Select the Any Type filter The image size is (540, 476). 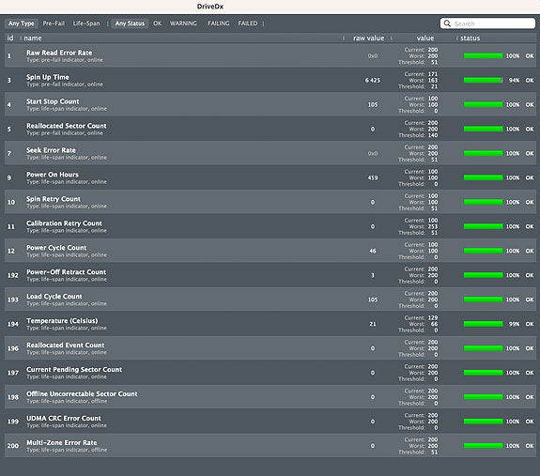tap(22, 23)
